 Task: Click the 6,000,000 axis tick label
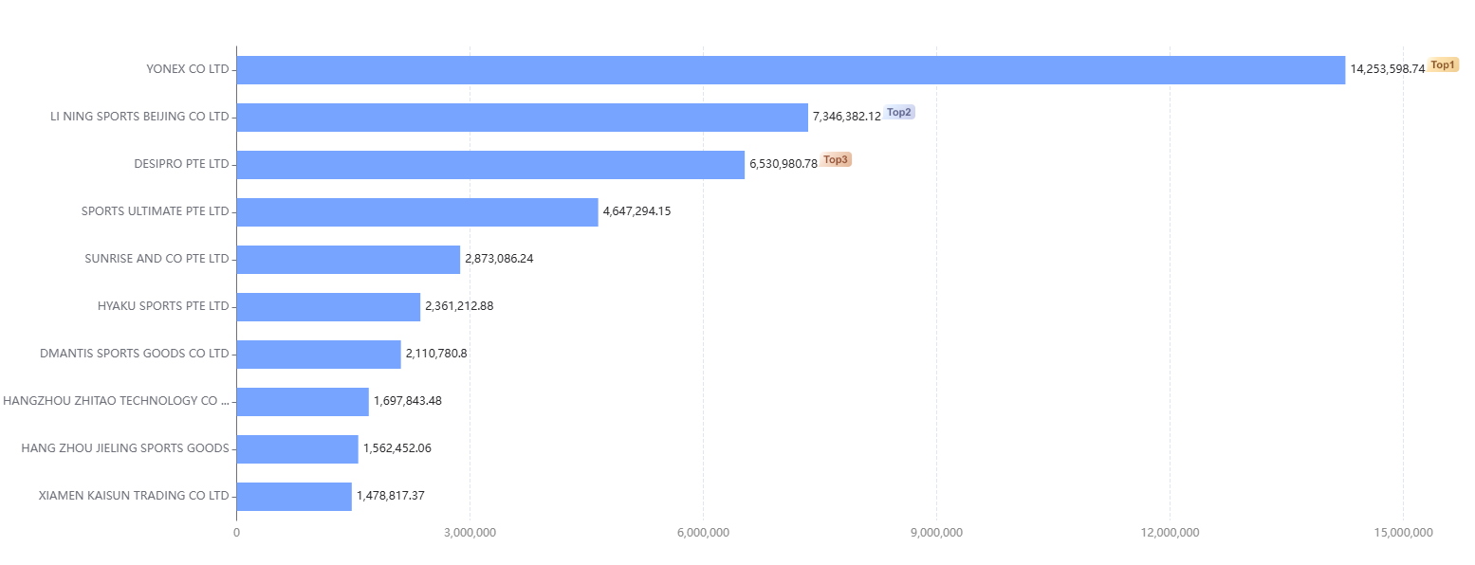pyautogui.click(x=704, y=533)
